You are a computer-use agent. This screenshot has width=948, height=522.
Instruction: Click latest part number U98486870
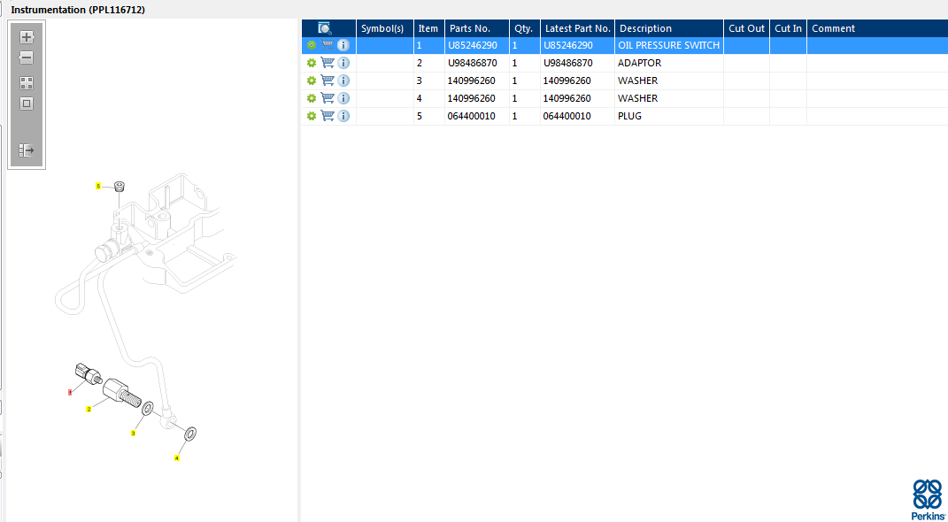(567, 63)
